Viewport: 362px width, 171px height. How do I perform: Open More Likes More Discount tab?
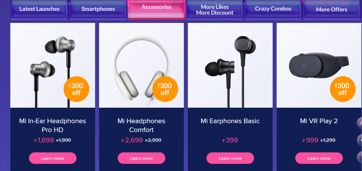point(215,10)
